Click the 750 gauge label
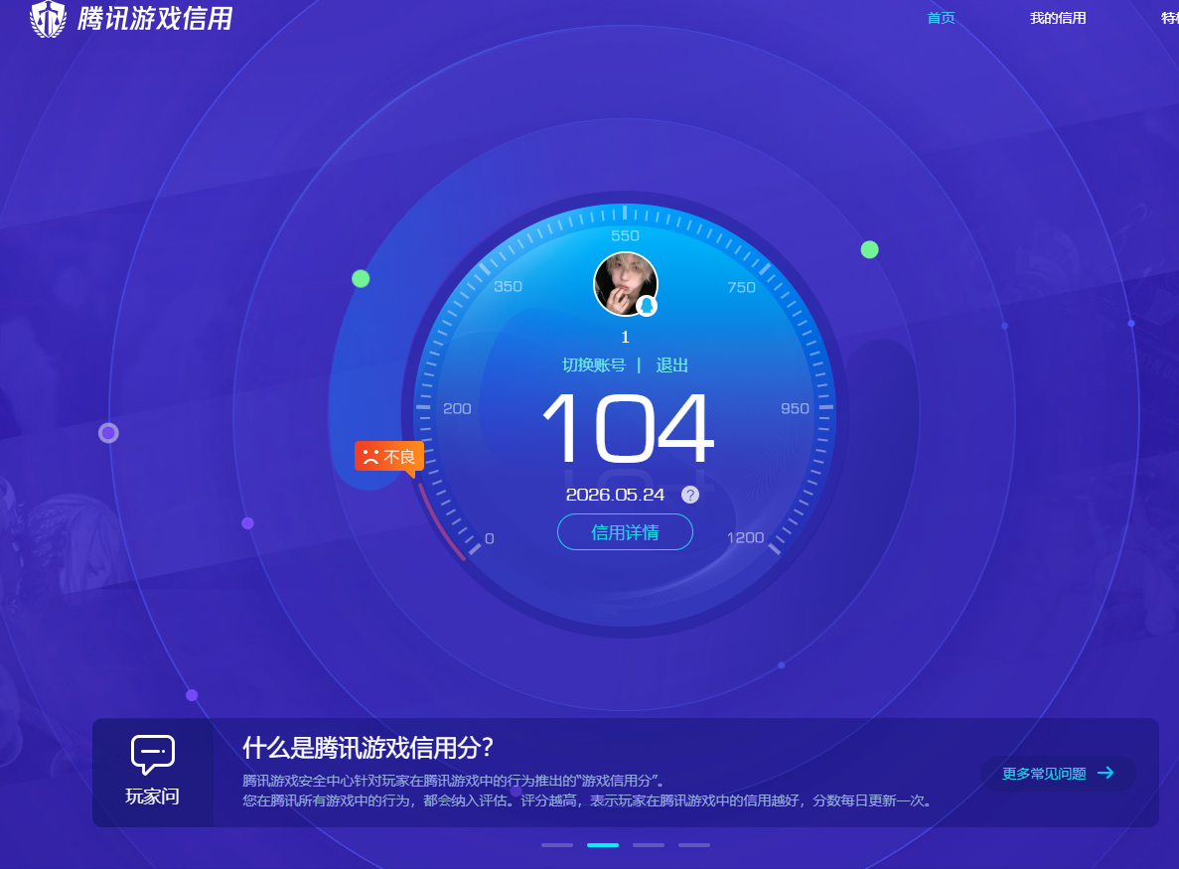1179x869 pixels. [x=741, y=287]
